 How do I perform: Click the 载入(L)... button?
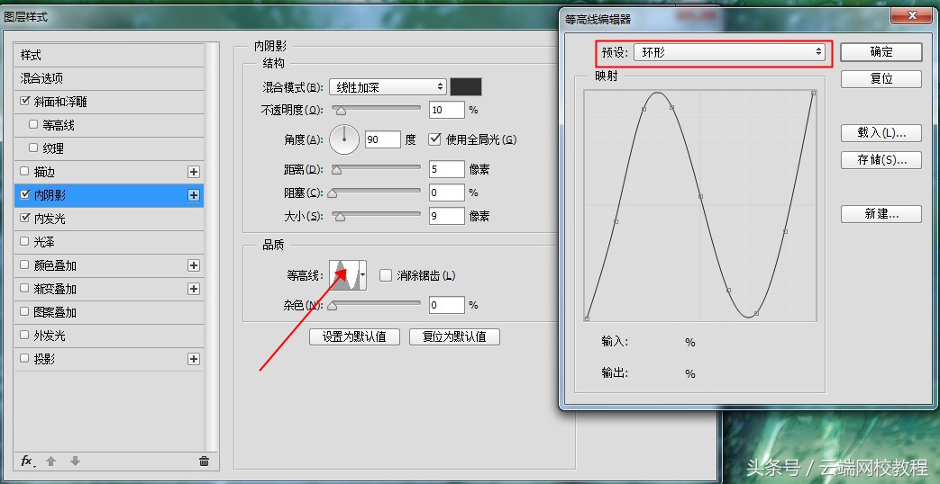tap(881, 133)
